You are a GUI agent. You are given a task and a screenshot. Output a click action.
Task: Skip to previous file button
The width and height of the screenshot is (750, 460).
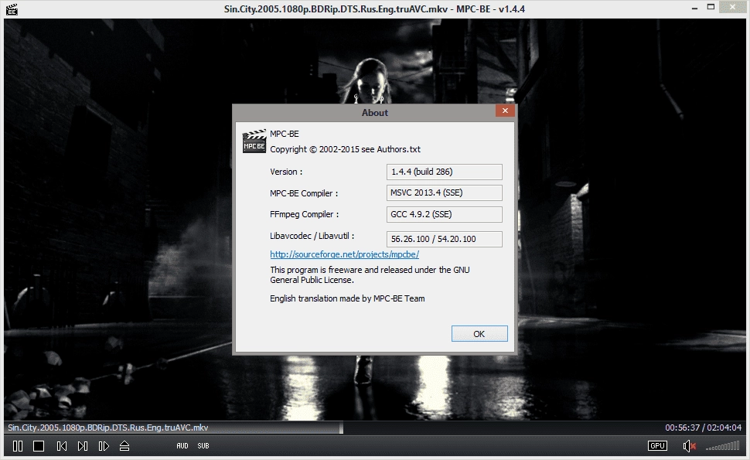point(62,446)
